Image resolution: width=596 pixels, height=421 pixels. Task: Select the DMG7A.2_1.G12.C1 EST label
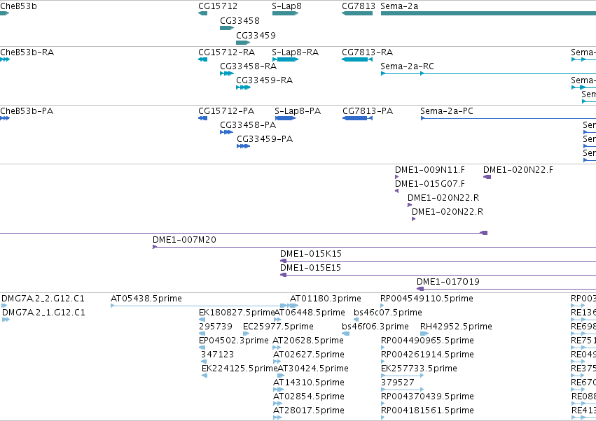[x=43, y=313]
